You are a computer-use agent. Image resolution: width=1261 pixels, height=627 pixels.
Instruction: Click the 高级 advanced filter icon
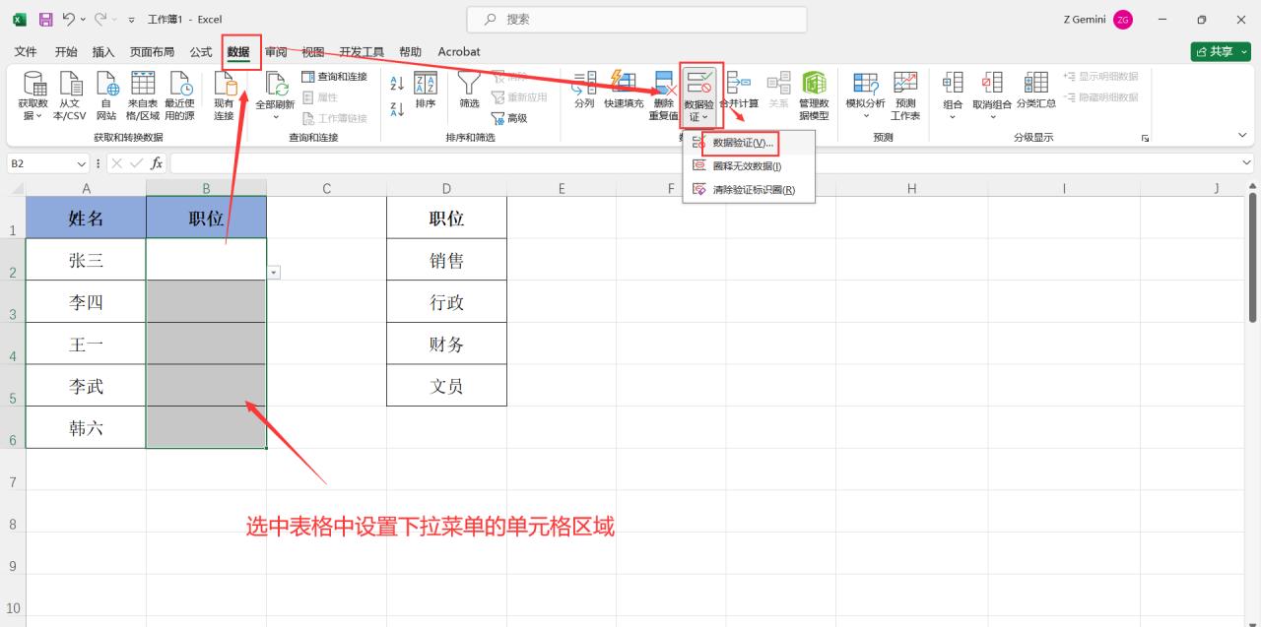pyautogui.click(x=509, y=118)
